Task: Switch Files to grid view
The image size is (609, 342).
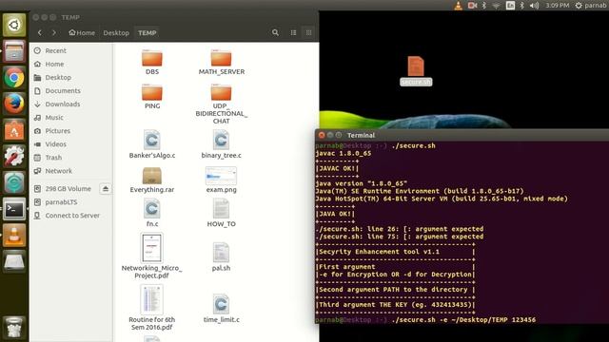Action: (x=308, y=33)
